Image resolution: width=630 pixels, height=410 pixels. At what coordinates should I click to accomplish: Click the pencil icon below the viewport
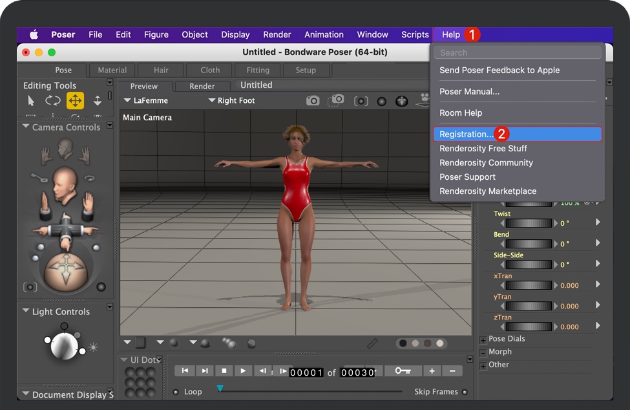[x=372, y=343]
